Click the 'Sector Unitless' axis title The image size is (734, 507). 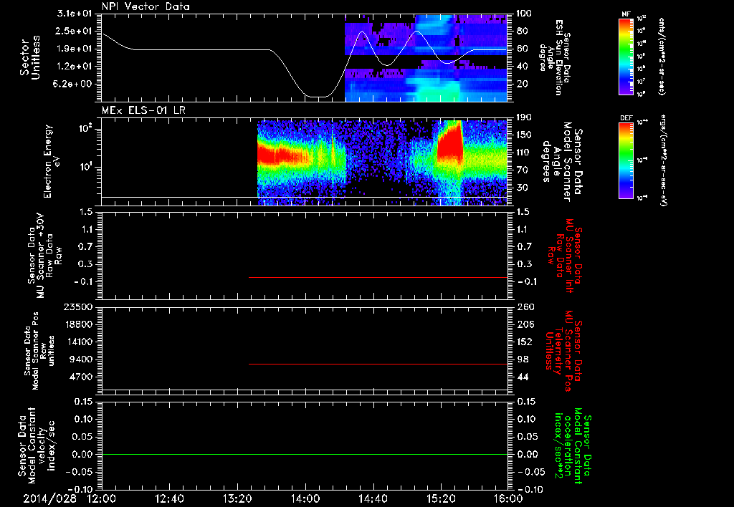click(29, 57)
